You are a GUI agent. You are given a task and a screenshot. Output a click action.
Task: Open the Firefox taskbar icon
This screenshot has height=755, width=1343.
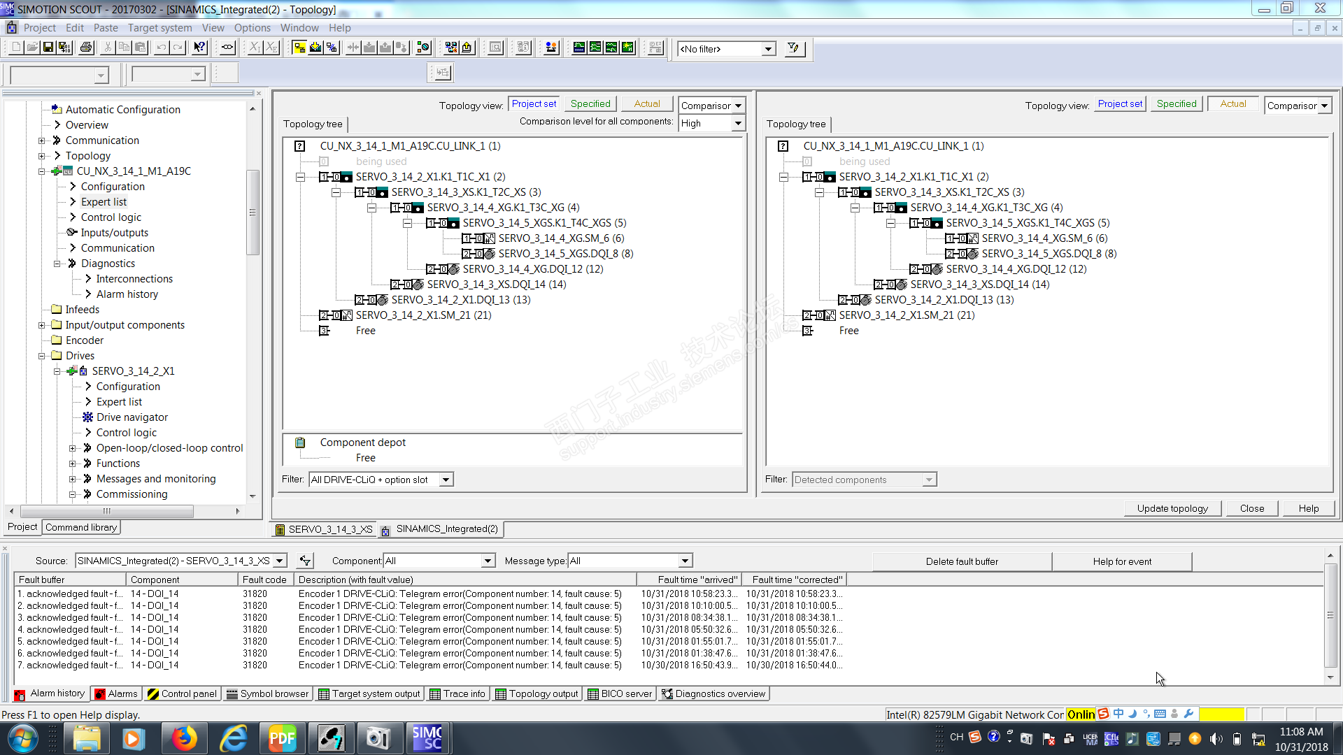click(184, 738)
